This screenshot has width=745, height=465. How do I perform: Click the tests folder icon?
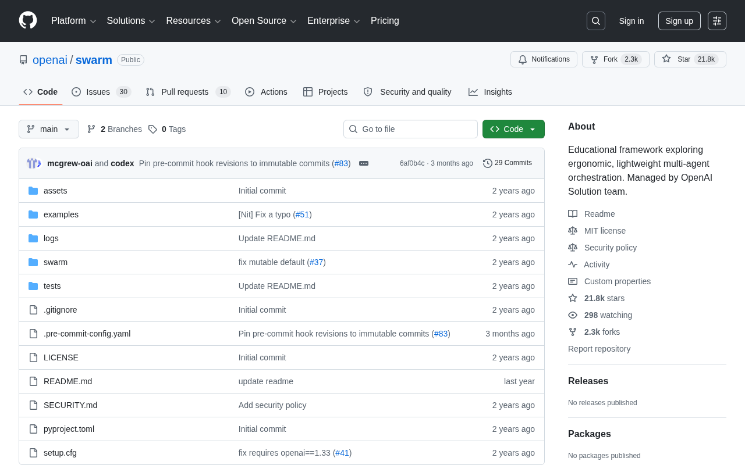(x=33, y=286)
